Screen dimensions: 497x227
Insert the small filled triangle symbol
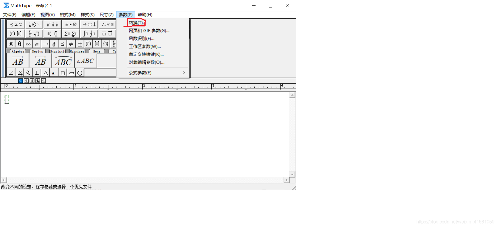53,73
